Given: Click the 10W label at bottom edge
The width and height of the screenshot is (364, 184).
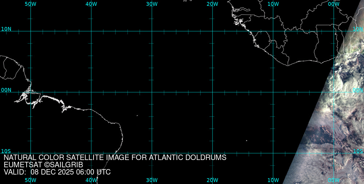Looking at the screenshot, I should pos(273,180).
